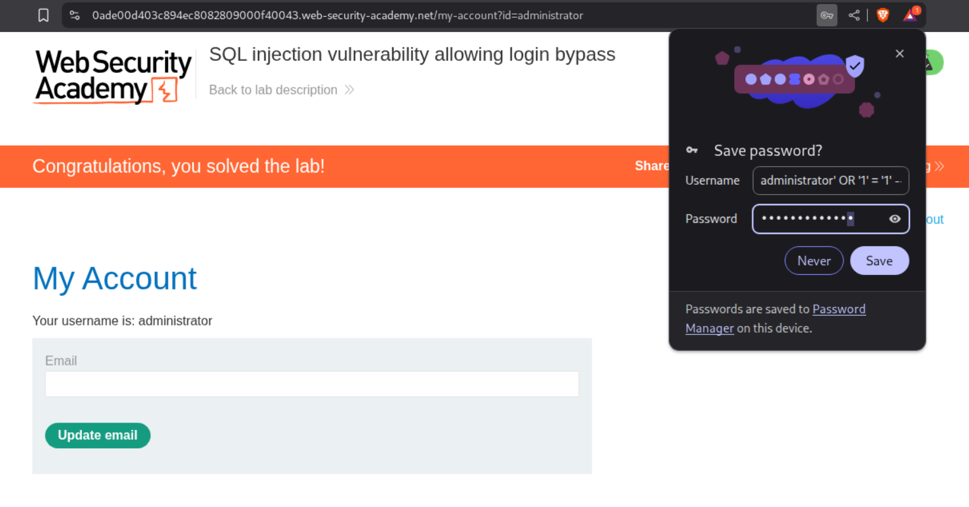
Task: Open the Brave Shields lion icon
Action: [883, 15]
